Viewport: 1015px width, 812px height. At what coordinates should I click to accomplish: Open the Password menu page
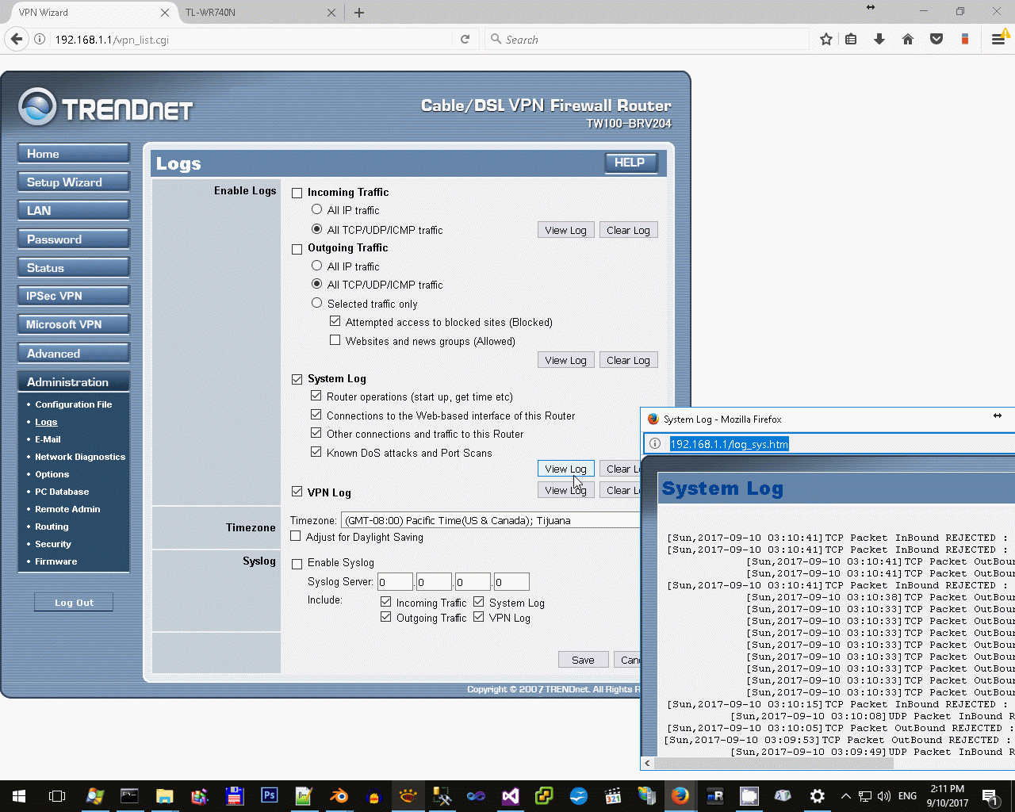[74, 239]
